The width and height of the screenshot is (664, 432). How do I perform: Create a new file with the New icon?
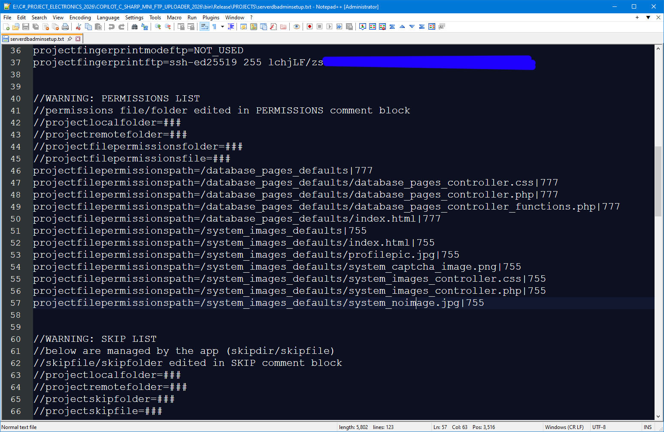6,27
